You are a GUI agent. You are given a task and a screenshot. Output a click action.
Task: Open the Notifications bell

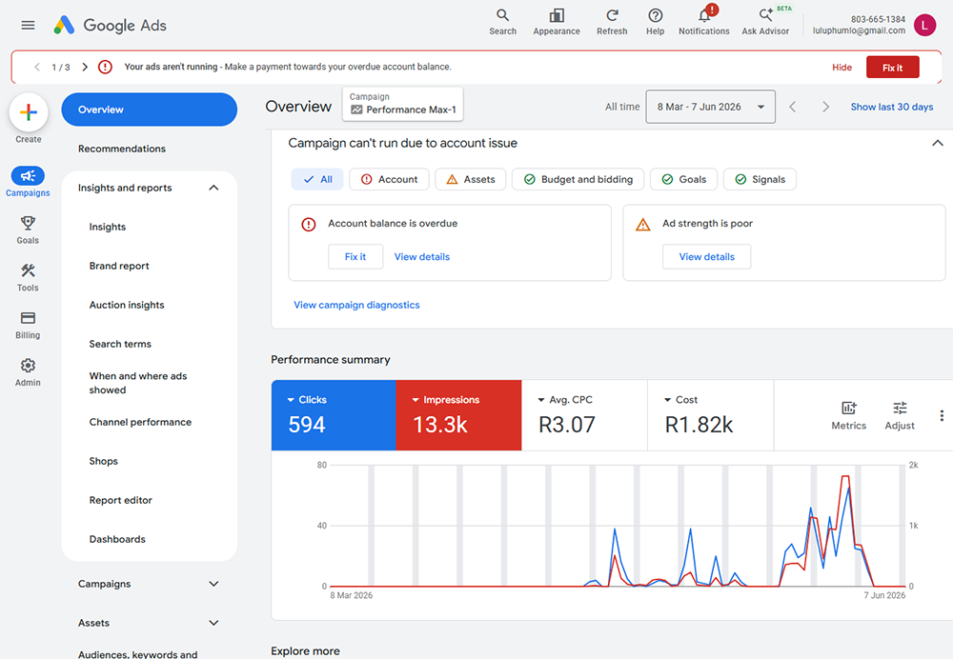[704, 23]
